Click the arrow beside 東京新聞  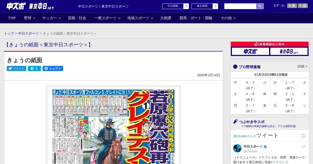[215, 6]
